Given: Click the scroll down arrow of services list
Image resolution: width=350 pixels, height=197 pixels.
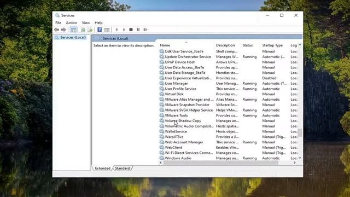Looking at the screenshot, I should pyautogui.click(x=300, y=158).
